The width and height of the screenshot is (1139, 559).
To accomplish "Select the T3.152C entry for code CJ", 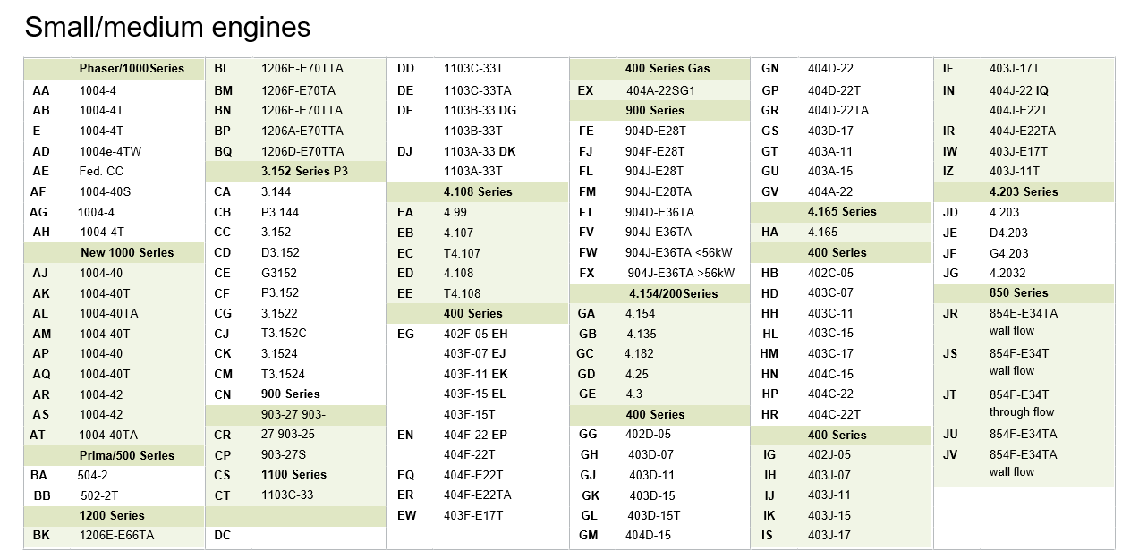I will 284,334.
